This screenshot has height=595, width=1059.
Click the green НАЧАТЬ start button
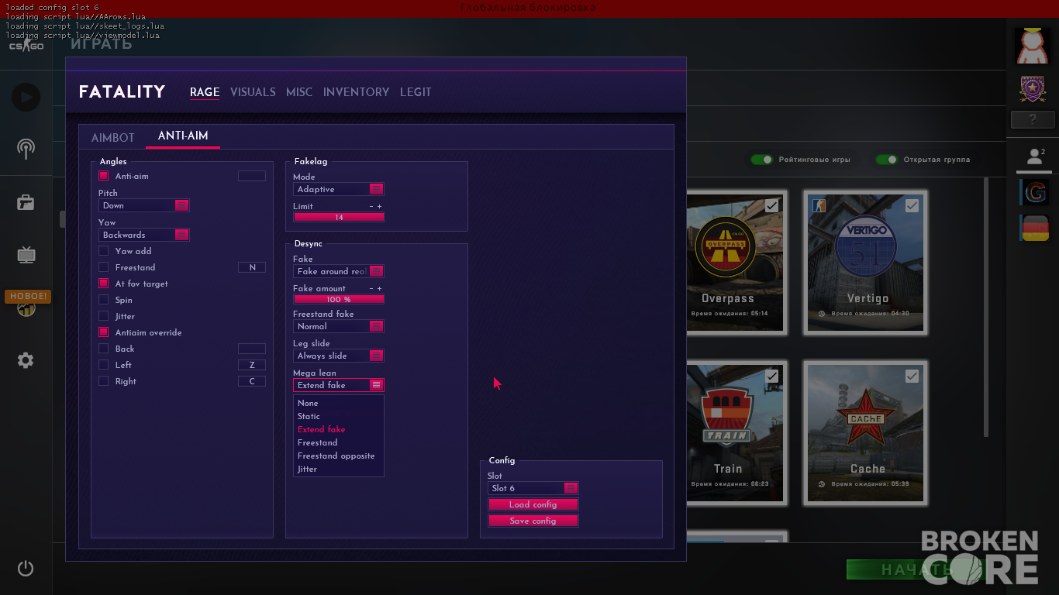pyautogui.click(x=915, y=569)
